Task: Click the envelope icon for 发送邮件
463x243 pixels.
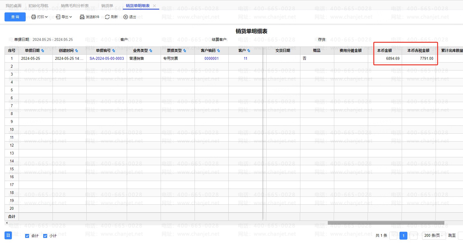Action: 82,17
